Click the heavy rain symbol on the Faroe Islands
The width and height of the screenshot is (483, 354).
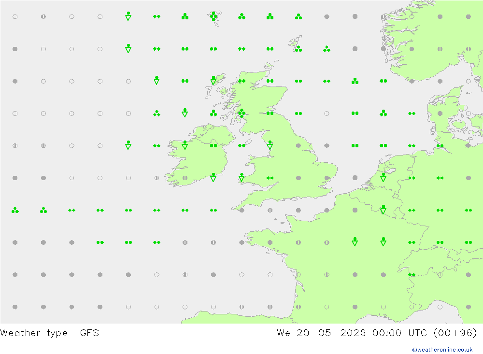point(213,16)
